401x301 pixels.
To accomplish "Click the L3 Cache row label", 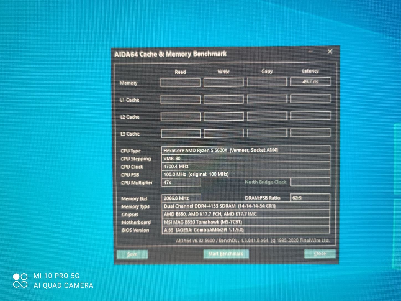I will tap(130, 134).
